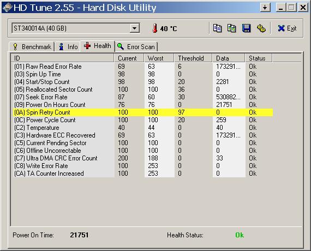The height and width of the screenshot is (251, 311).
Task: Minimize the HD Tune window
Action: [x=280, y=8]
